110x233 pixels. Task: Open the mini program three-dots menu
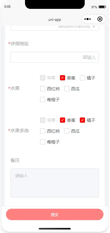(88, 19)
